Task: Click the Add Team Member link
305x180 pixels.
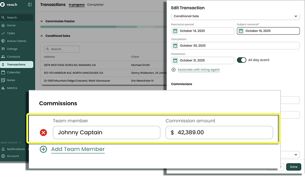Action: [x=78, y=149]
